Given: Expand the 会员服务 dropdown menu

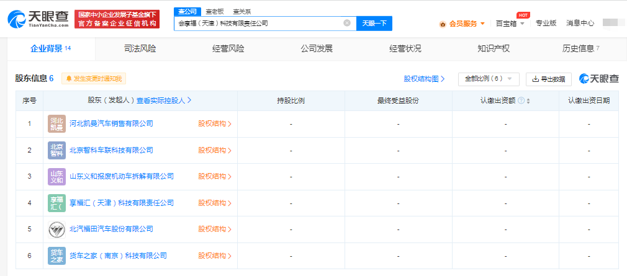Looking at the screenshot, I should (462, 24).
